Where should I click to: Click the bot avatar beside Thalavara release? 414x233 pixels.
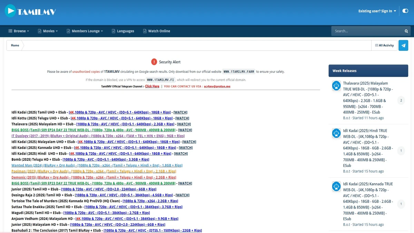tap(336, 86)
